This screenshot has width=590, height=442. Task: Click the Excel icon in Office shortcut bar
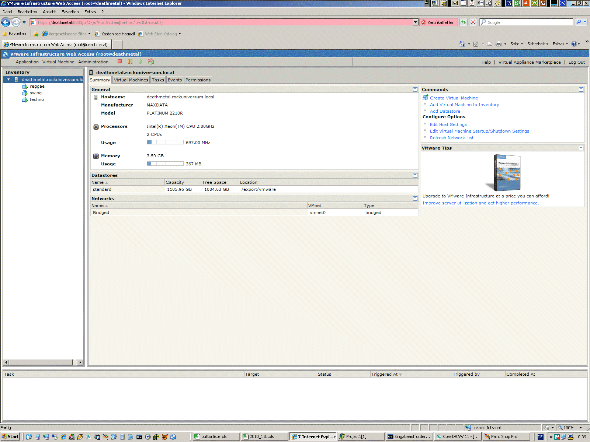(x=517, y=3)
